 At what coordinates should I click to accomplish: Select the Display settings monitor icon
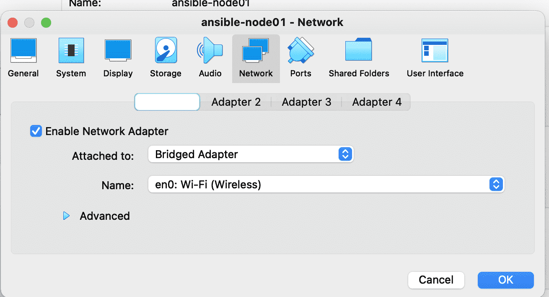[x=118, y=50]
